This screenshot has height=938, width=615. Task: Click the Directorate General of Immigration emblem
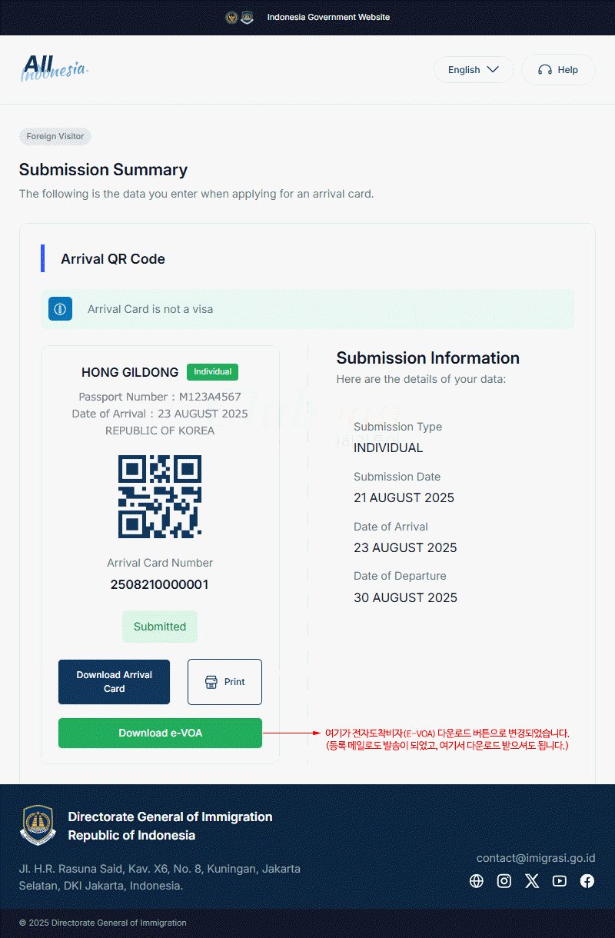tap(37, 826)
